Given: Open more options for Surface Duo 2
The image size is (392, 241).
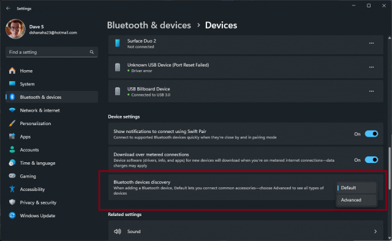Looking at the screenshot, I should 372,43.
